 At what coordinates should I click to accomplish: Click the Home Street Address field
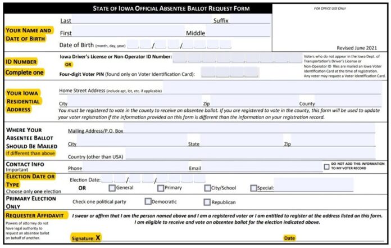coord(272,88)
